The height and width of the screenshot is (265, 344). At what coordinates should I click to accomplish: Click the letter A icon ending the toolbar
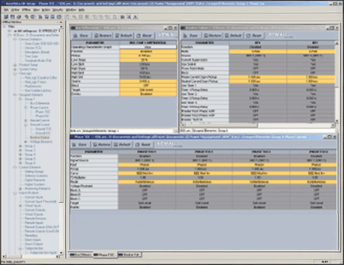pos(135,17)
